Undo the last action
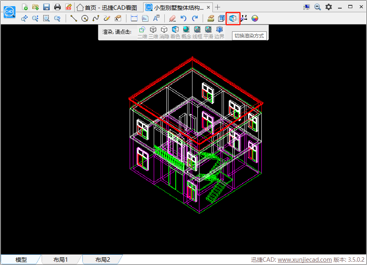 (183, 18)
